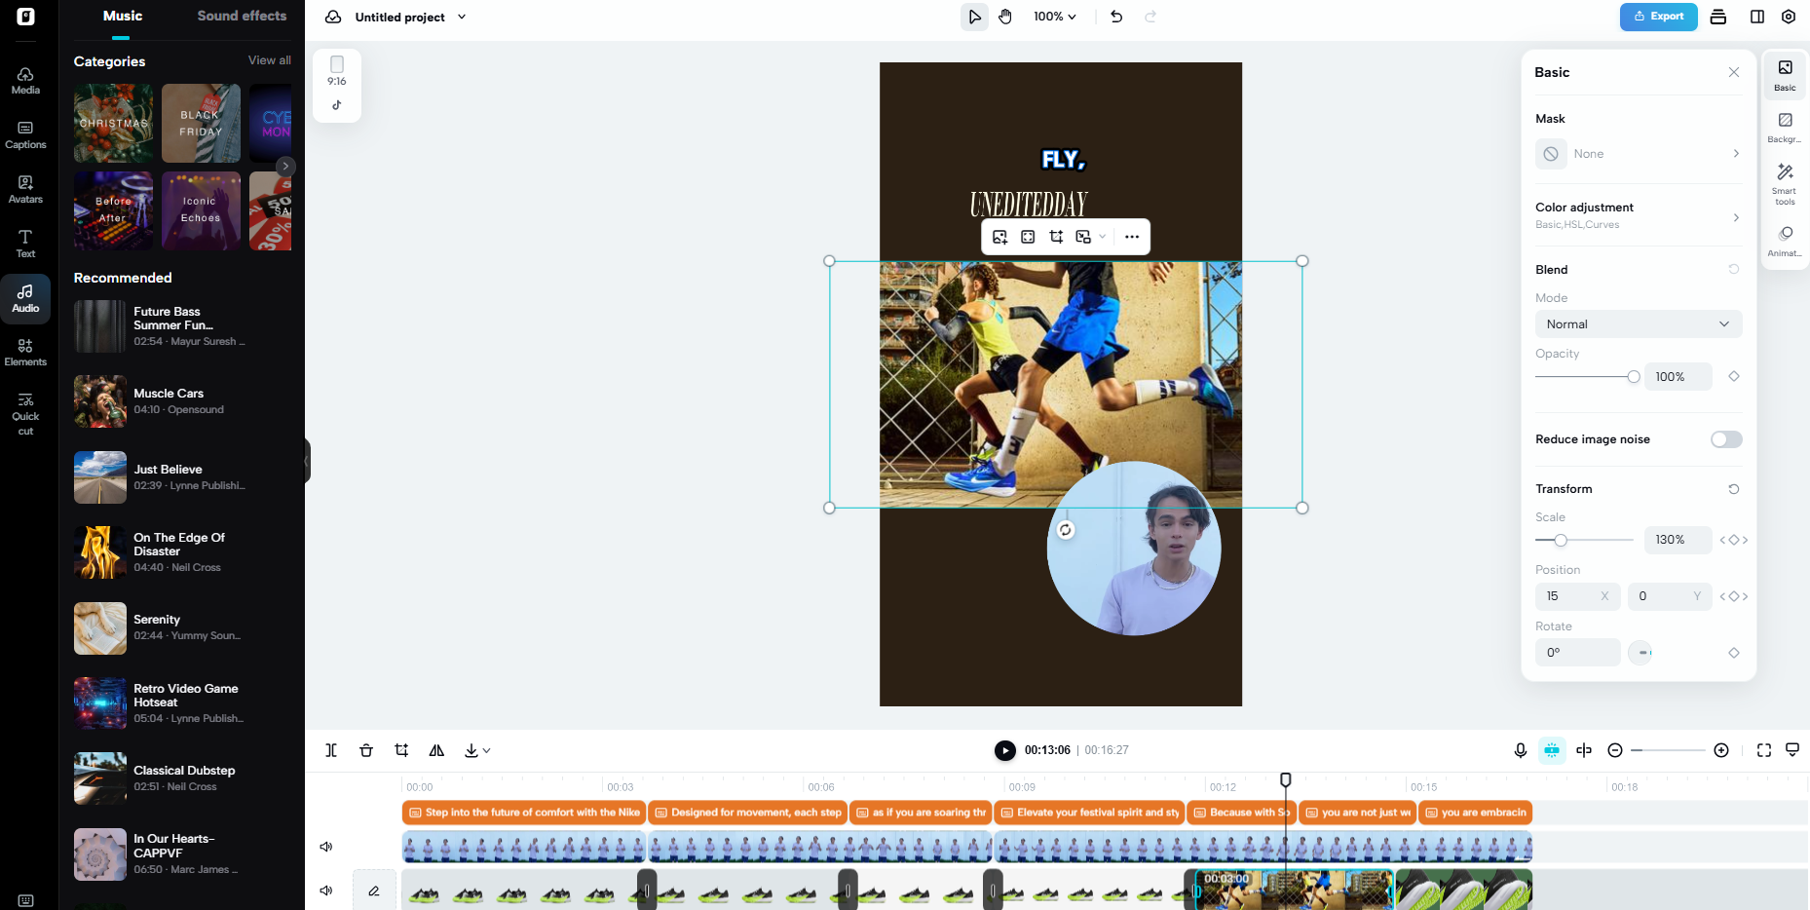The image size is (1810, 910).
Task: Toggle the snapping magnet icon in timeline
Action: [x=1552, y=750]
